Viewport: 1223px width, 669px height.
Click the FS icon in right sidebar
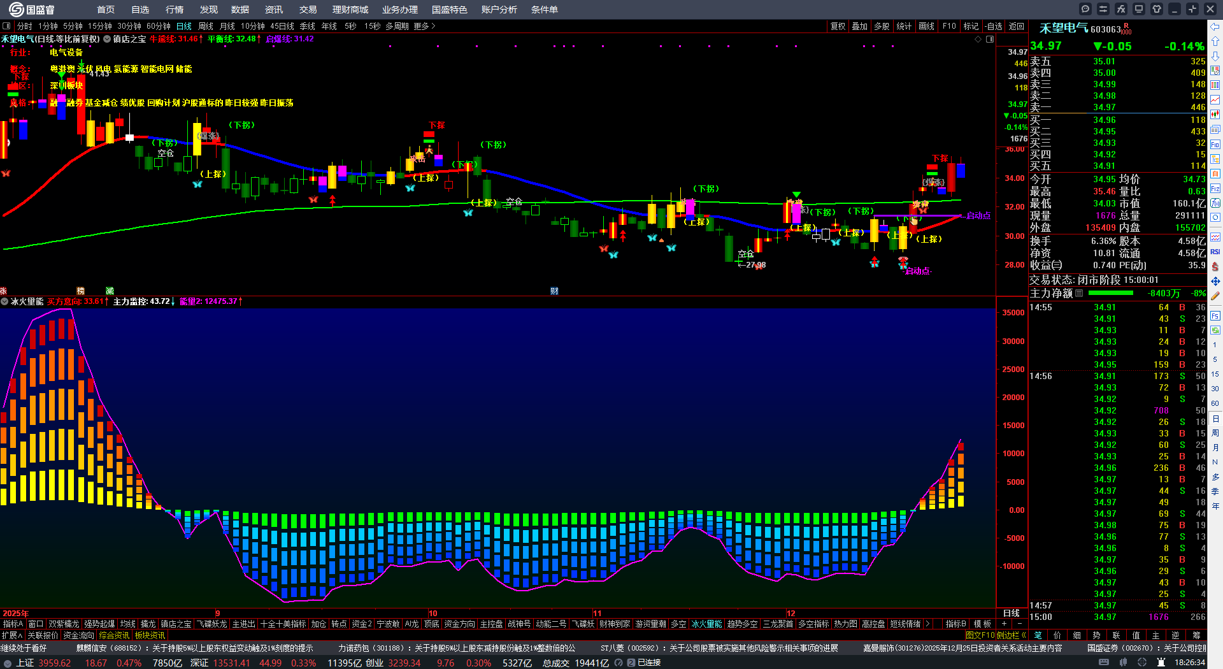tap(1215, 315)
